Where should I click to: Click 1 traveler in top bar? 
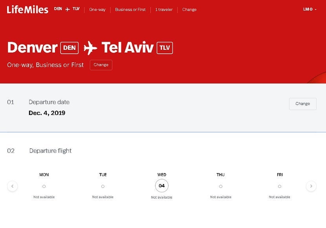click(164, 10)
